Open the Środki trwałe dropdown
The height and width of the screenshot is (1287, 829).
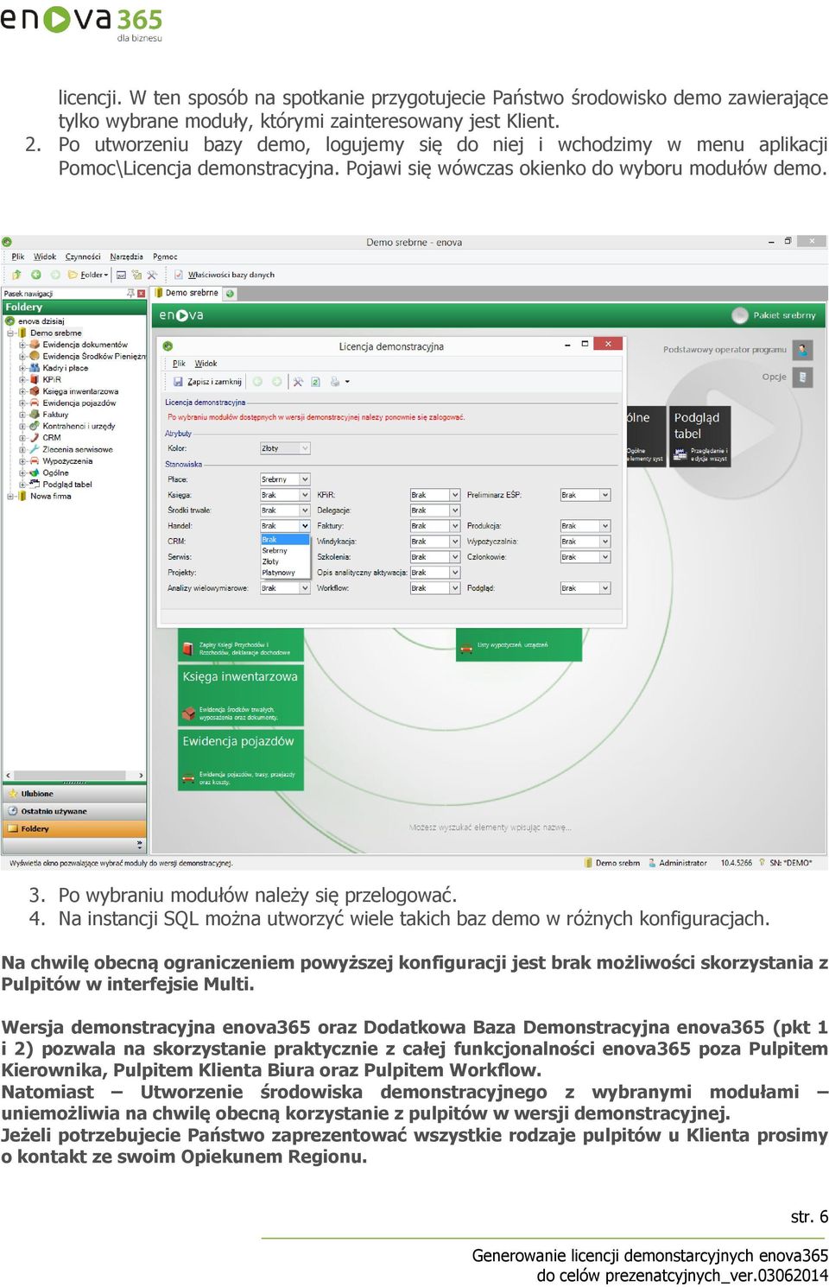(x=285, y=510)
